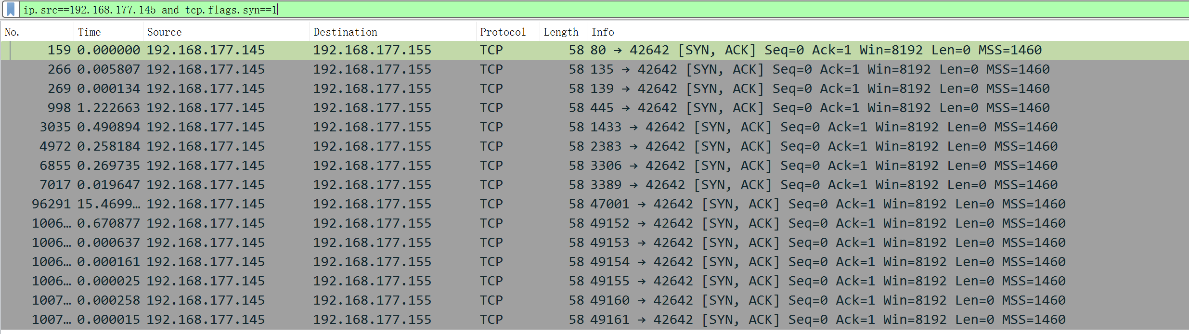Click Info cell for port 49160 SYN, ACK
Viewport: 1189px width, 334px height.
[x=828, y=300]
